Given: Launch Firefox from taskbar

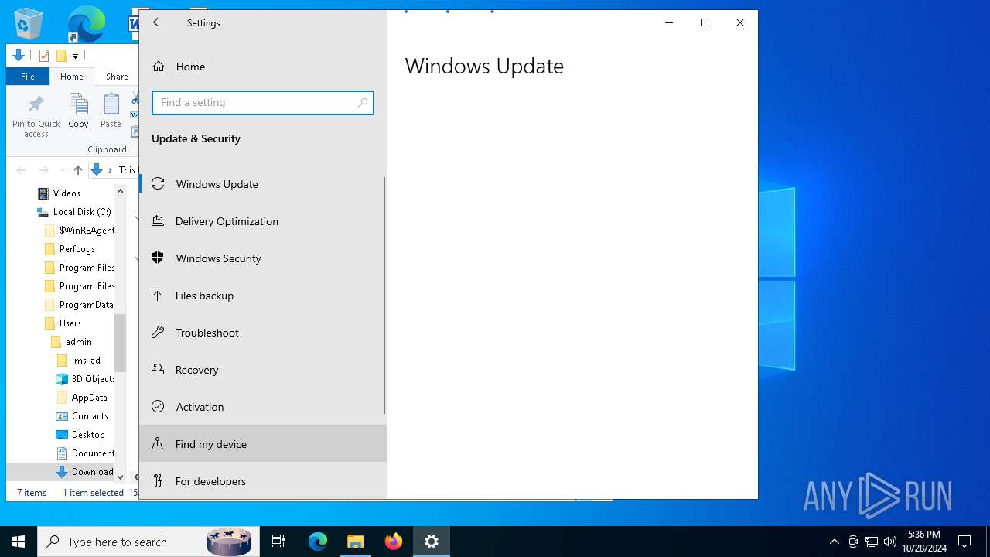Looking at the screenshot, I should tap(394, 542).
